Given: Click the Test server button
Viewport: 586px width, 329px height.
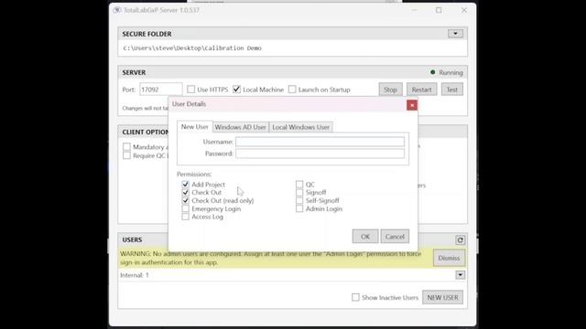Looking at the screenshot, I should 451,90.
